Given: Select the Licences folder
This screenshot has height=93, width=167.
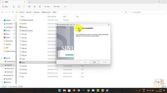Looking at the screenshot, I should (x=24, y=24).
